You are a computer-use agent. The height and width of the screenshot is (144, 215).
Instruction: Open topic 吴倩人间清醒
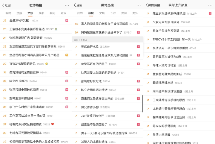[x=161, y=135]
